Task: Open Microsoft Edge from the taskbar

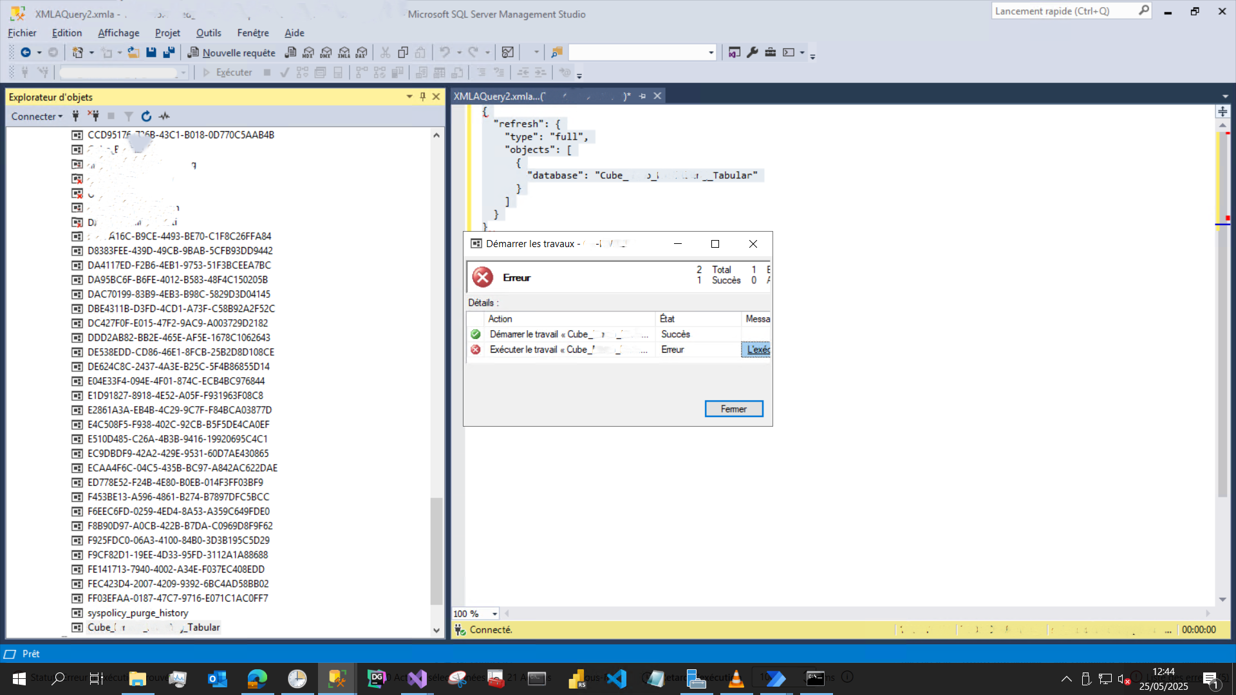Action: tap(257, 678)
